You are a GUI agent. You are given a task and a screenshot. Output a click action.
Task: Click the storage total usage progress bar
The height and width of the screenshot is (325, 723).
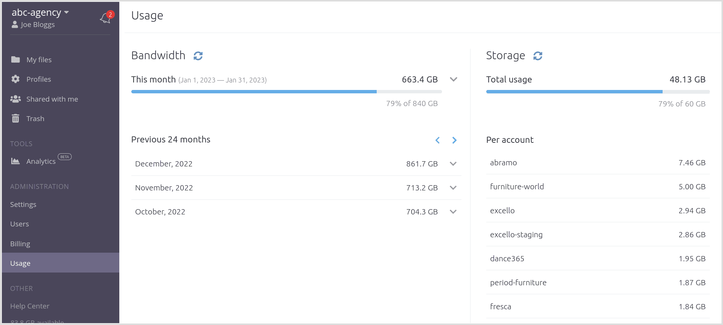598,91
